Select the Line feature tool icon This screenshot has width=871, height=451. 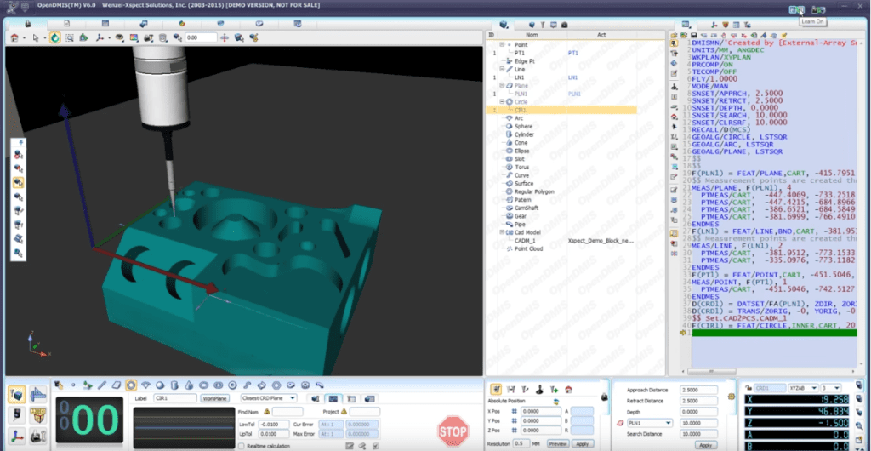click(x=102, y=385)
